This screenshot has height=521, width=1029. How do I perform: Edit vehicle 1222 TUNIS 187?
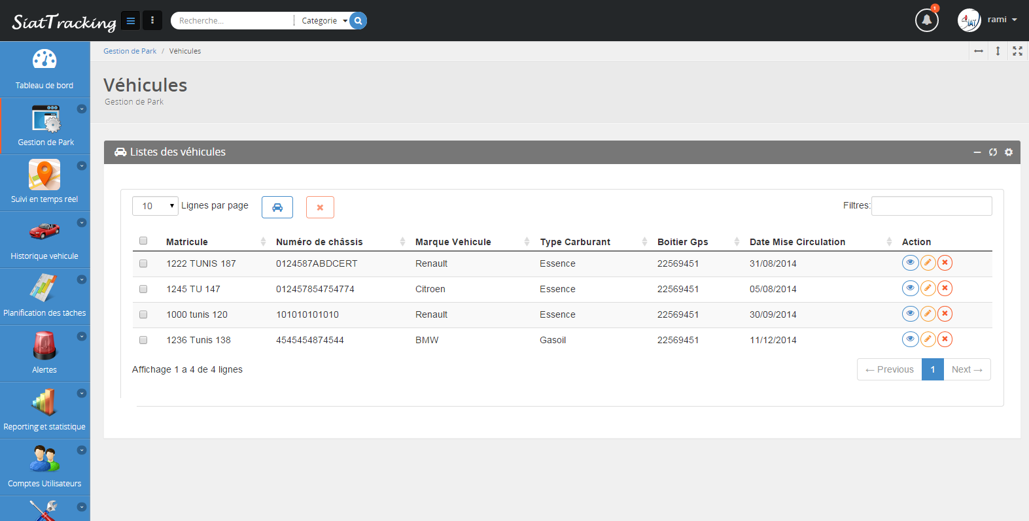(928, 263)
